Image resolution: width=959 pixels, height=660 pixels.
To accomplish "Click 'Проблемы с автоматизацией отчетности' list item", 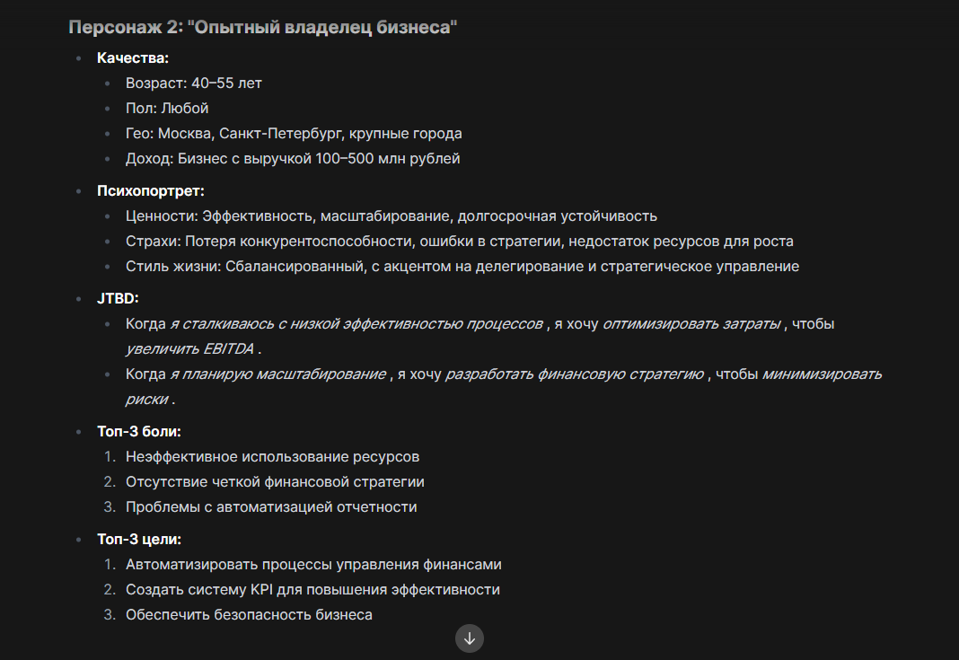I will [x=271, y=506].
